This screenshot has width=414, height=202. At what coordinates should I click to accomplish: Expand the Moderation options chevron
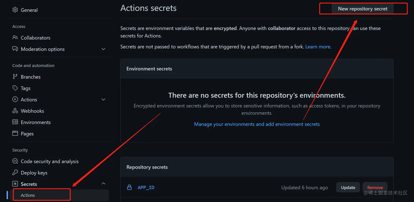coord(104,49)
